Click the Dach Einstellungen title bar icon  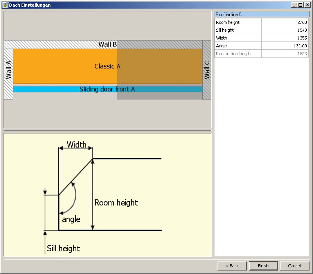coord(5,5)
